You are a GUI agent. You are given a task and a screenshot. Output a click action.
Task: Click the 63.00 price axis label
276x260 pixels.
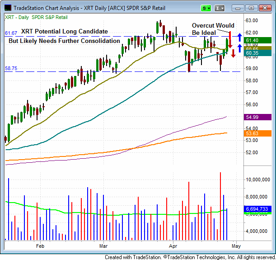252,21
